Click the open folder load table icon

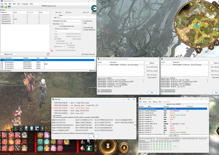[5, 7]
